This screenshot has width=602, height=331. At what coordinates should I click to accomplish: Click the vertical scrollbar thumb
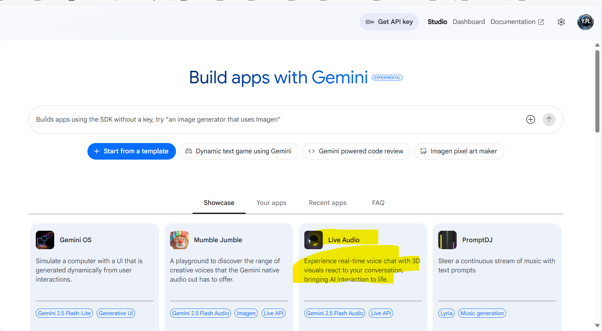[597, 91]
